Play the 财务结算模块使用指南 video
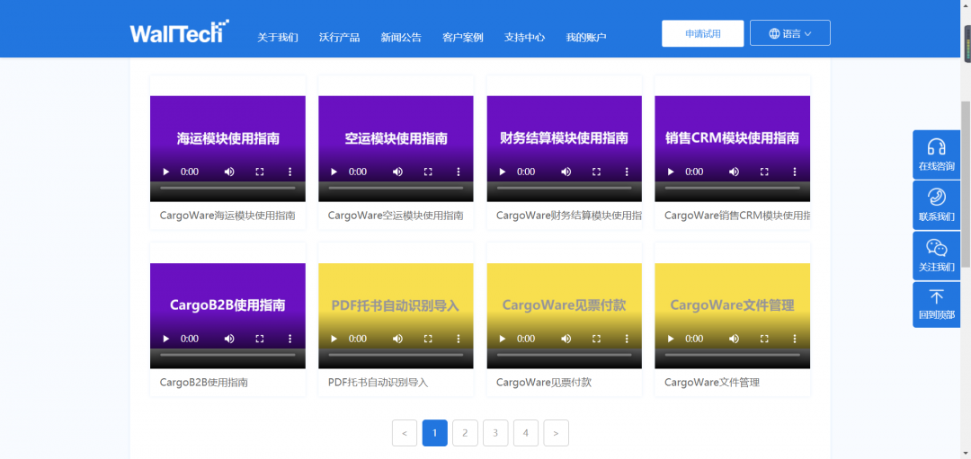This screenshot has height=459, width=971. pos(503,172)
